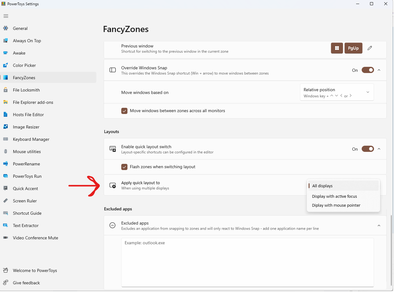Click the PgUp shortcut button
The height and width of the screenshot is (292, 395).
(353, 48)
